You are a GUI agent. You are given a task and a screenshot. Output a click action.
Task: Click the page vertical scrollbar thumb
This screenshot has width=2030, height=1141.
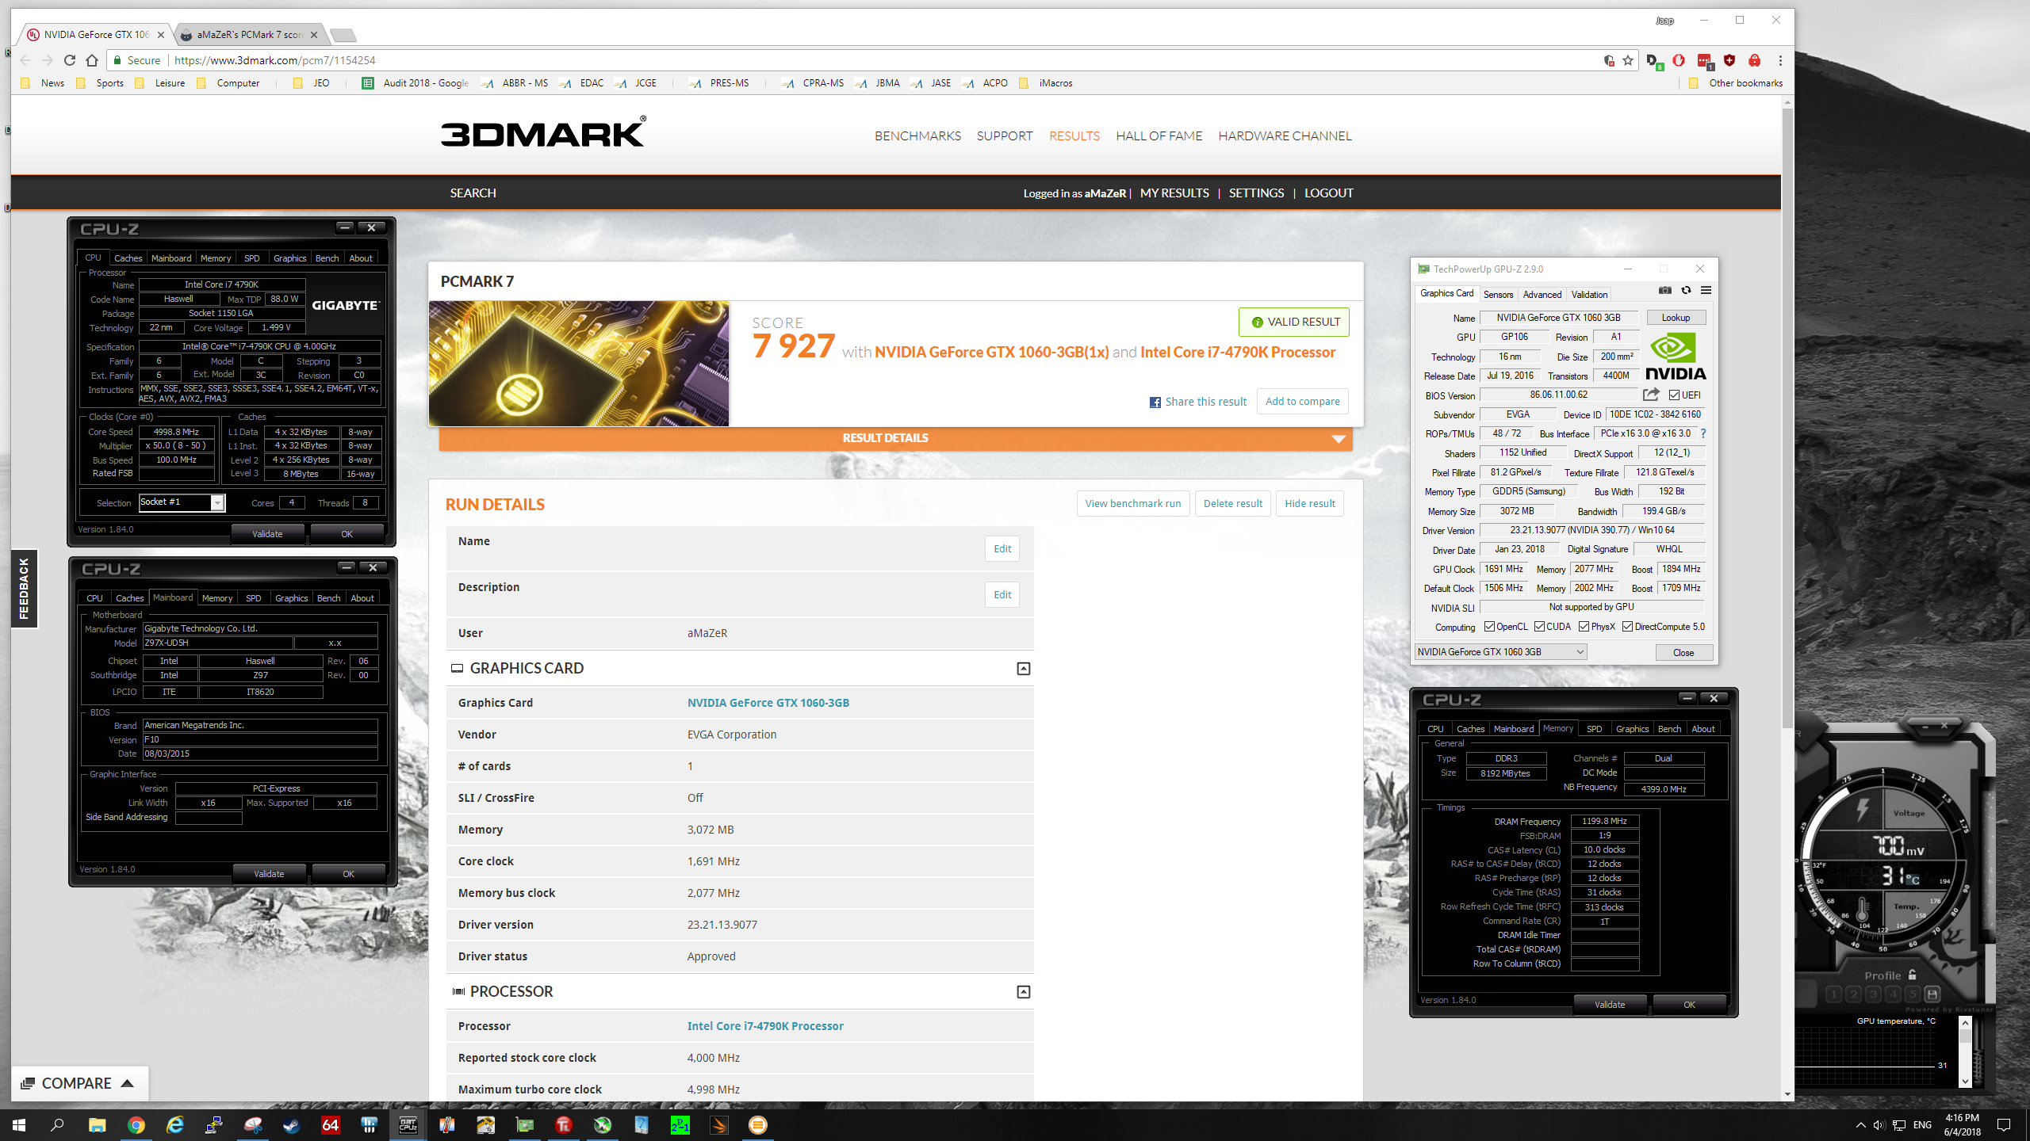coord(1787,417)
